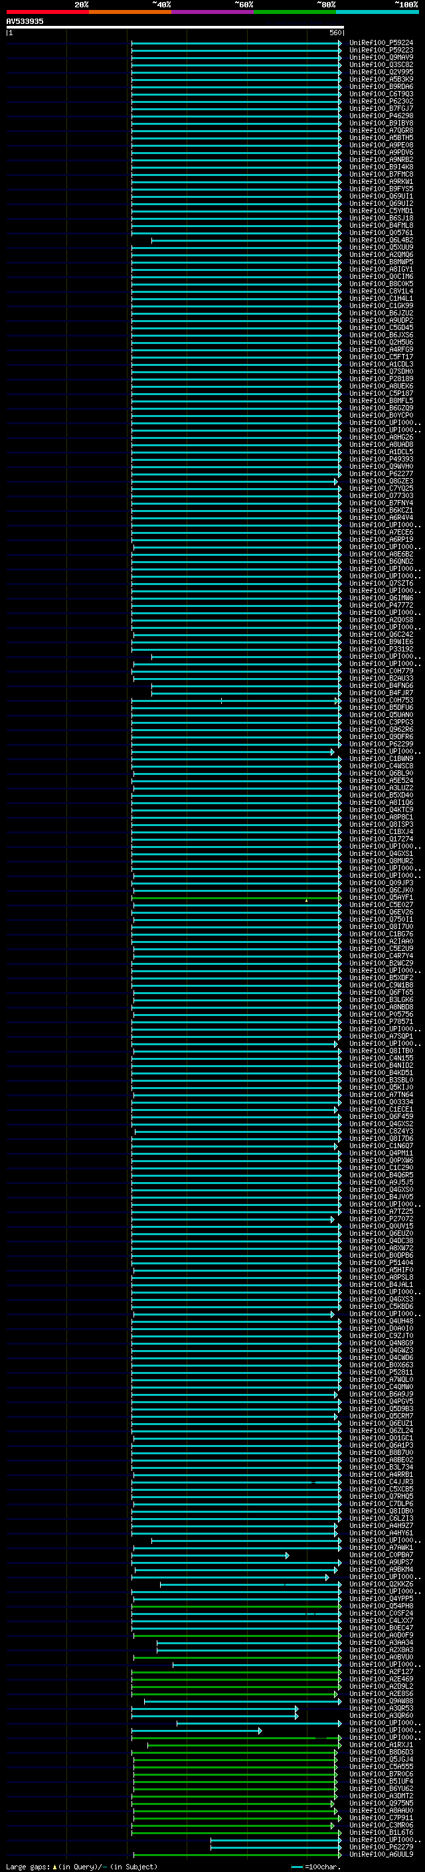Select the UniRef100_Q17274 entry
The height and width of the screenshot is (1872, 425).
[381, 839]
